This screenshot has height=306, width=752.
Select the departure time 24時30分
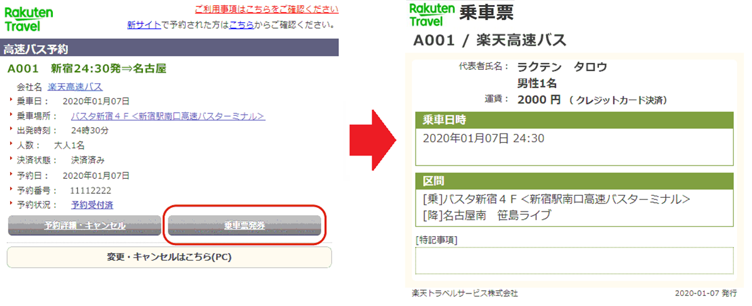(x=89, y=130)
